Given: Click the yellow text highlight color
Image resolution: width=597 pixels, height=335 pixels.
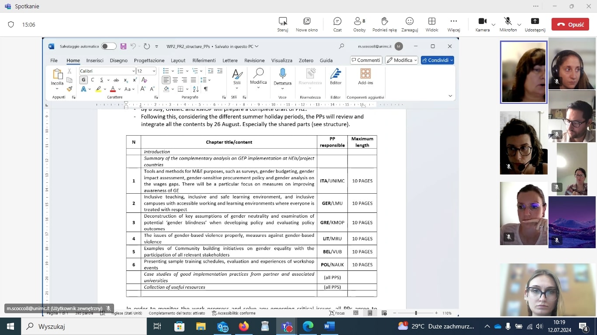Looking at the screenshot, I should (98, 89).
